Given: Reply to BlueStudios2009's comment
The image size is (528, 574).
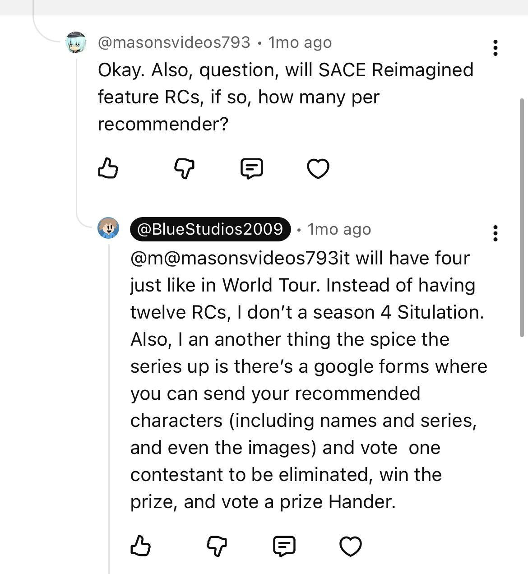Looking at the screenshot, I should pyautogui.click(x=284, y=546).
